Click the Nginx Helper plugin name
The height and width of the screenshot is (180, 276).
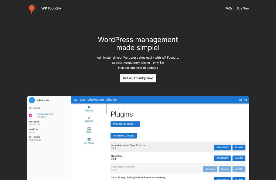click(117, 156)
